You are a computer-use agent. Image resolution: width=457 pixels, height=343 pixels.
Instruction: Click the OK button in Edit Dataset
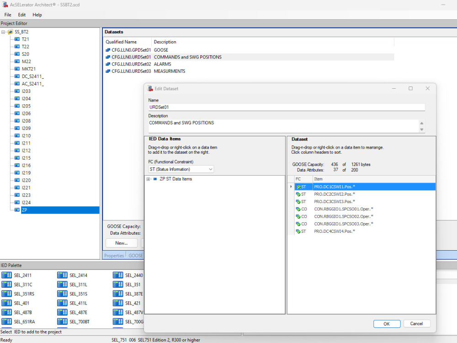(x=387, y=323)
